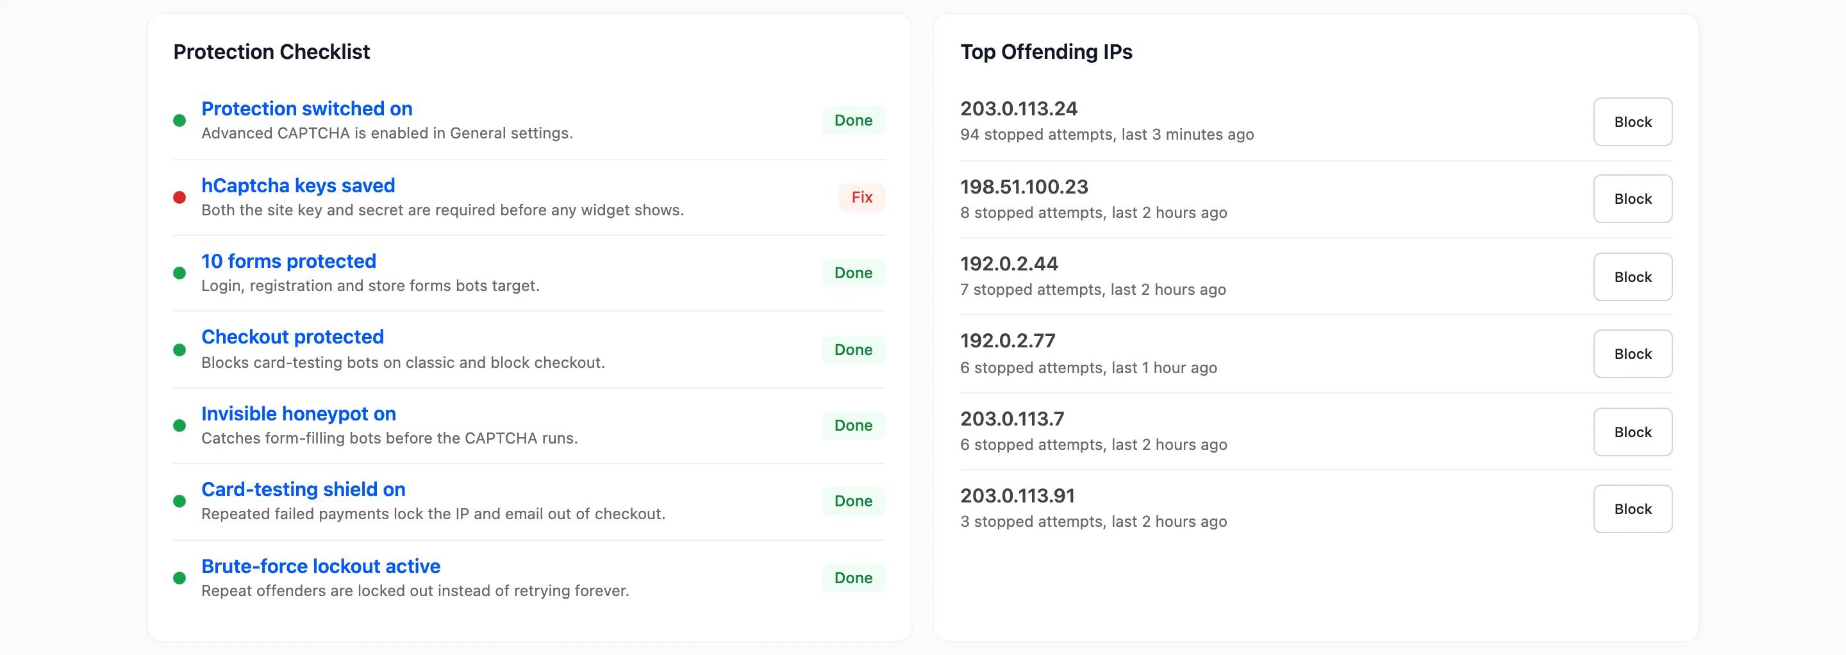
Task: Click the red status dot for hCaptcha keys
Action: (180, 197)
